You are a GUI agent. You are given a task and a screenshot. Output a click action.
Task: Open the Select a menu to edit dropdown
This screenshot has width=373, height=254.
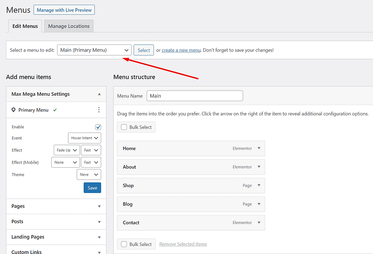click(x=94, y=50)
